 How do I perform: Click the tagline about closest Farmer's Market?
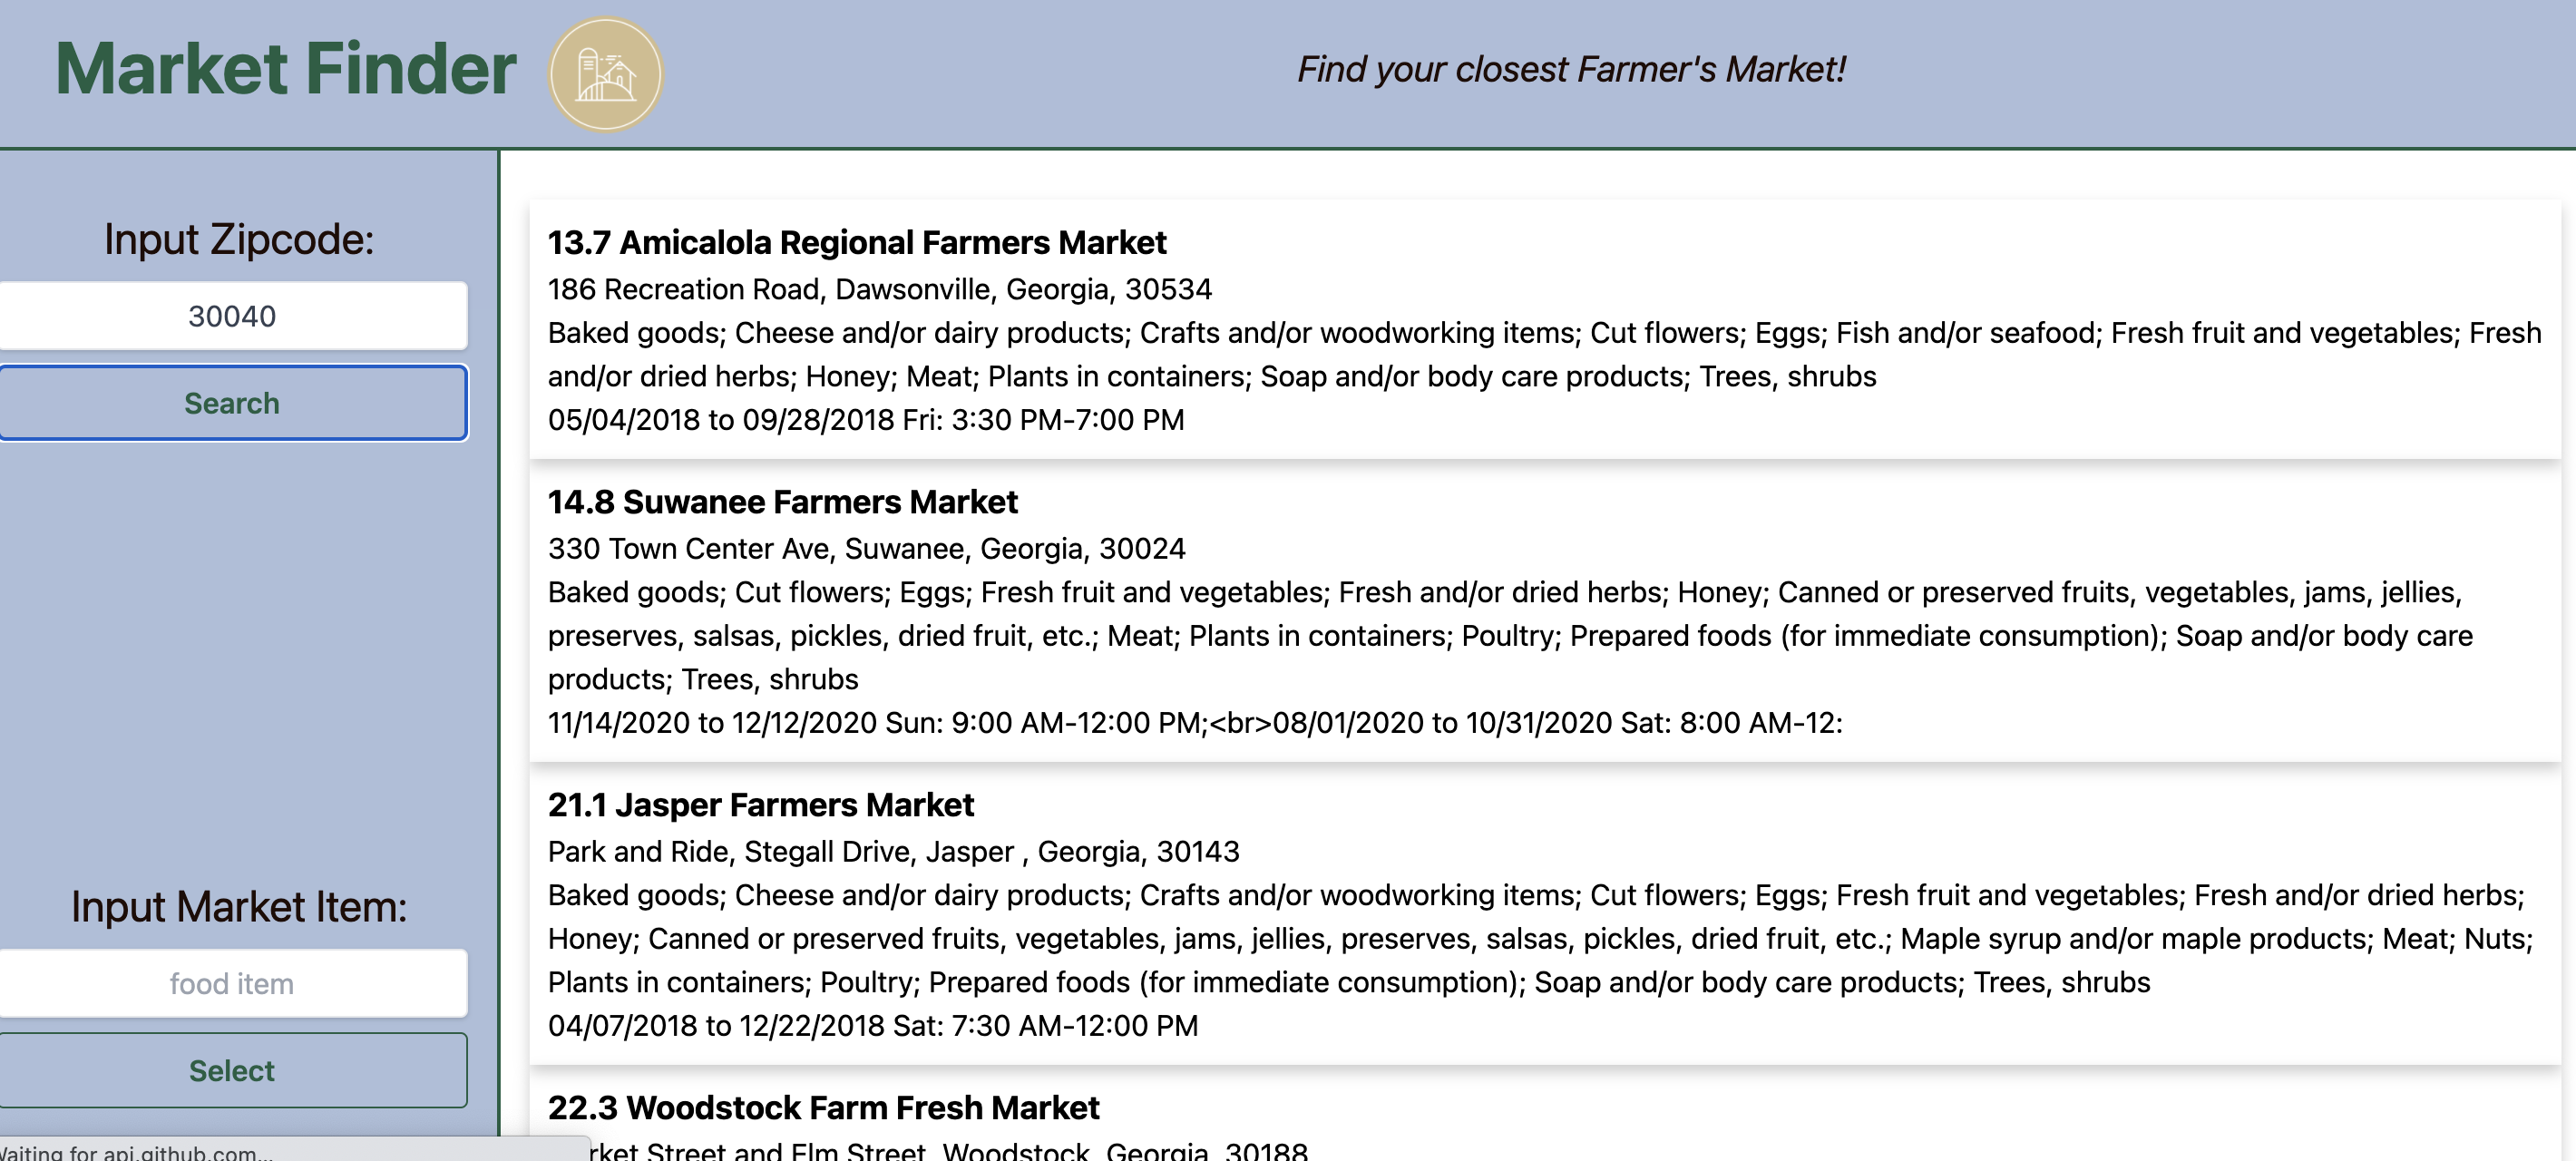[1571, 68]
